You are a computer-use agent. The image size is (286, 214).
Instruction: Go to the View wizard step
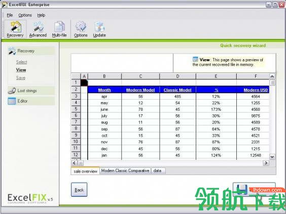click(x=21, y=70)
